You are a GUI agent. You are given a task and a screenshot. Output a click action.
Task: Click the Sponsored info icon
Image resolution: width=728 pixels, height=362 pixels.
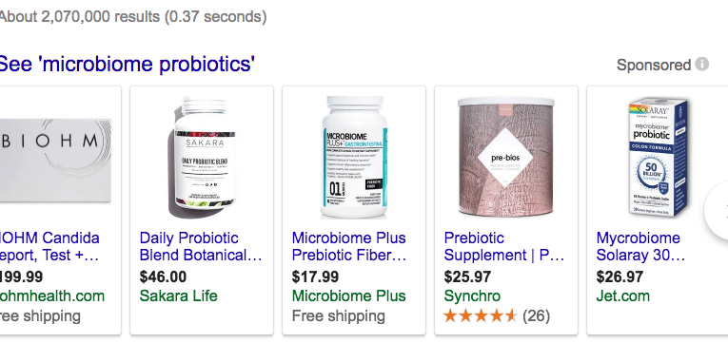coord(701,64)
